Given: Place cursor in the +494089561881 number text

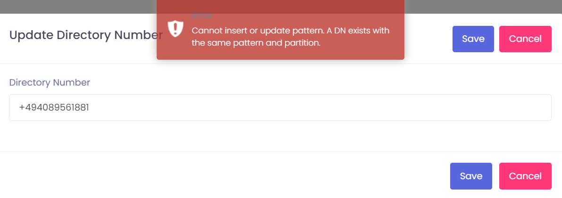Looking at the screenshot, I should [54, 108].
